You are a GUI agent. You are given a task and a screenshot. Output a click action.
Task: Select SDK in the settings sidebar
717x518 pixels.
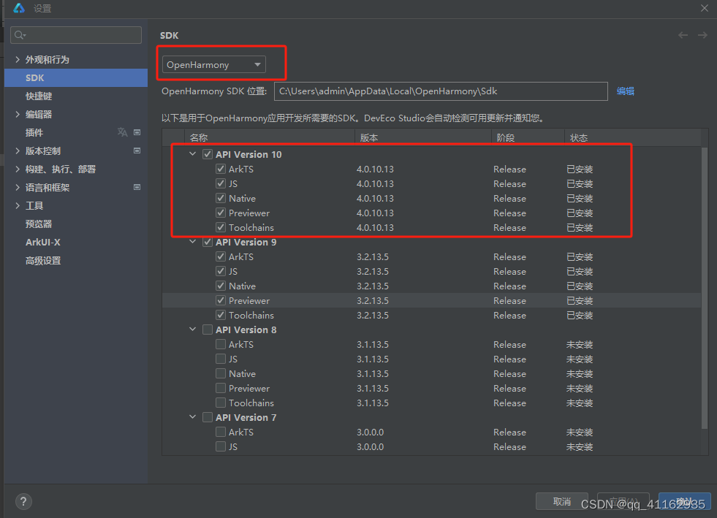tap(76, 77)
